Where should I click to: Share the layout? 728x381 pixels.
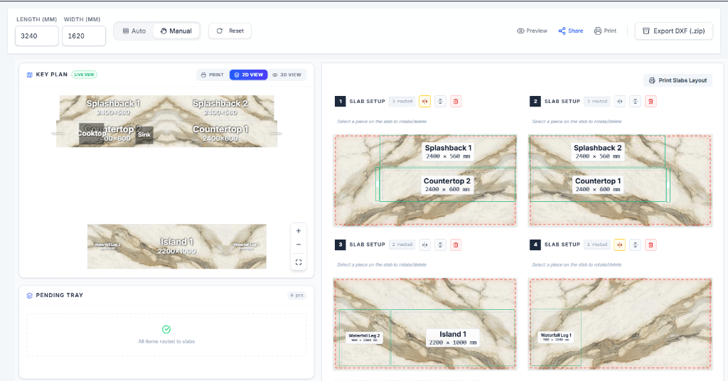pos(571,31)
